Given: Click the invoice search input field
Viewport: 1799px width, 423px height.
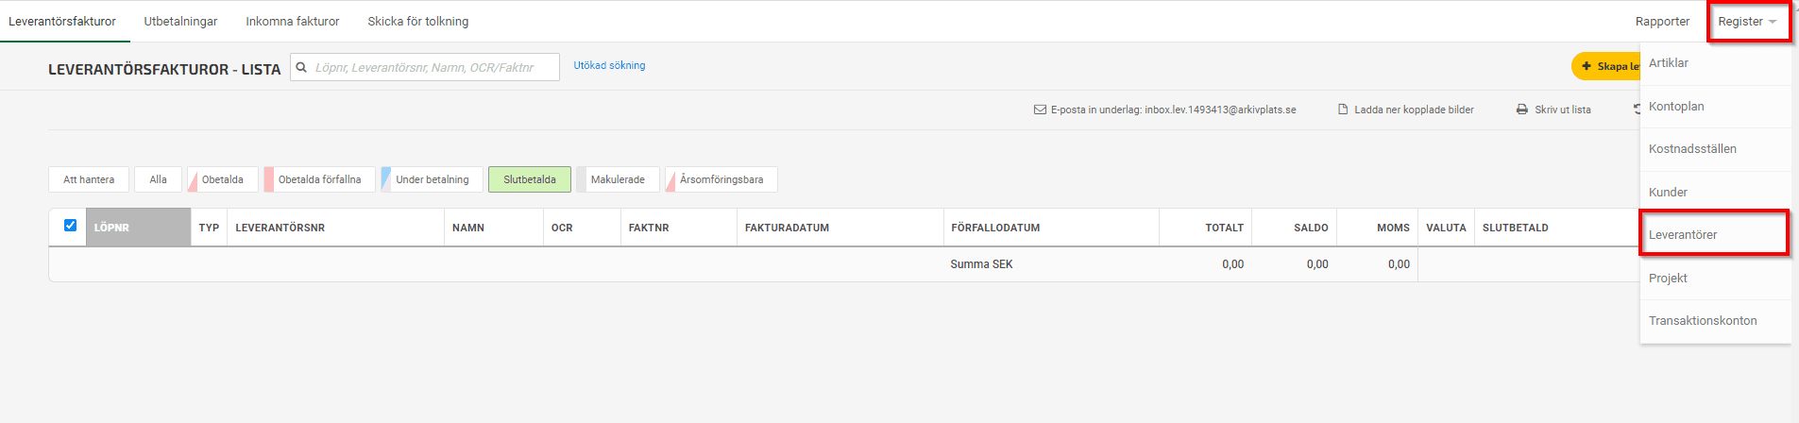Looking at the screenshot, I should 433,67.
